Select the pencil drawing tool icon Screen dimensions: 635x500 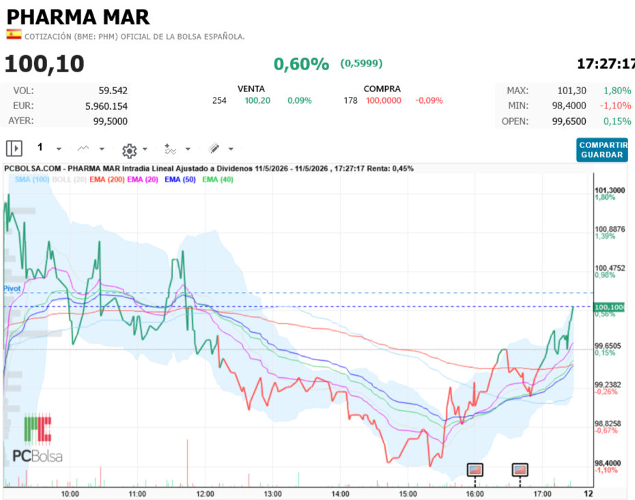214,149
